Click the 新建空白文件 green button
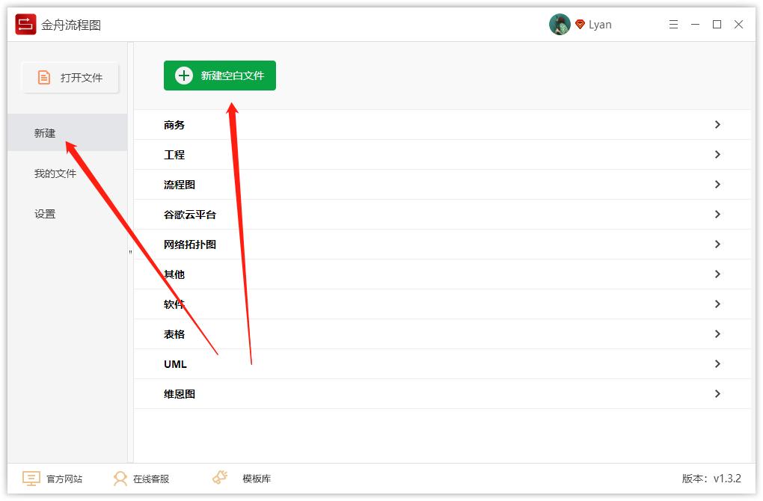The height and width of the screenshot is (501, 763). (x=220, y=75)
